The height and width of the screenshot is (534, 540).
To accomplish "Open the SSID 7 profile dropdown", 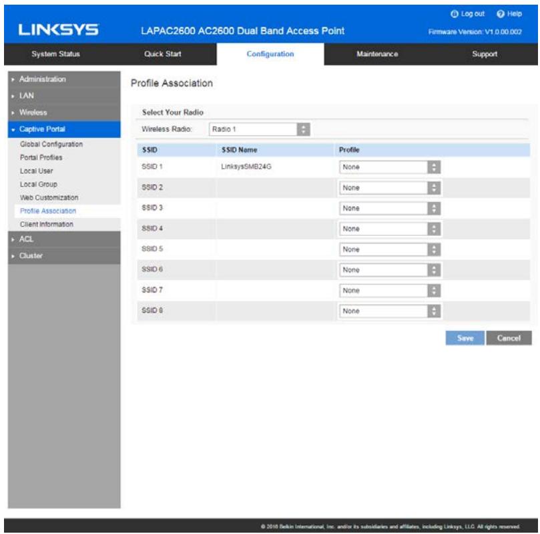I will click(x=390, y=291).
